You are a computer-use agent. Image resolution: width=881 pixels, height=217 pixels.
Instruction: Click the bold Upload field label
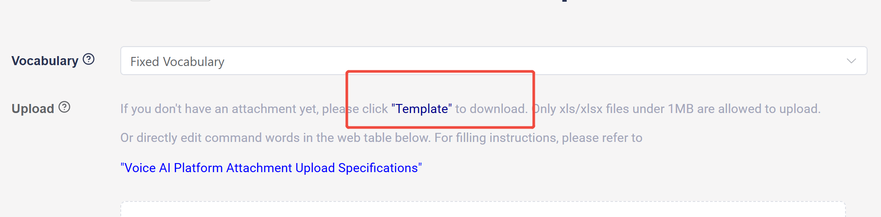(33, 109)
